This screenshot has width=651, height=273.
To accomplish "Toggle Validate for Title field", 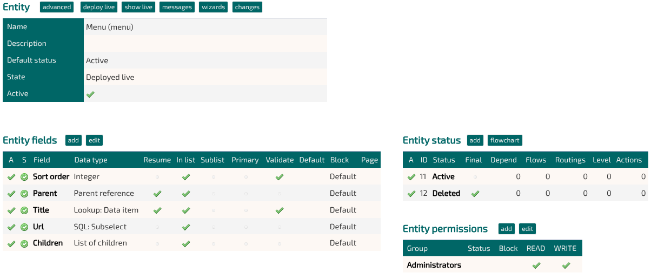I will pos(280,210).
